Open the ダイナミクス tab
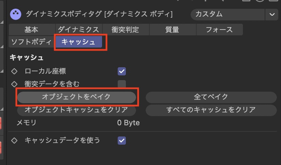Viewport: 281px width, 165px height. click(78, 30)
